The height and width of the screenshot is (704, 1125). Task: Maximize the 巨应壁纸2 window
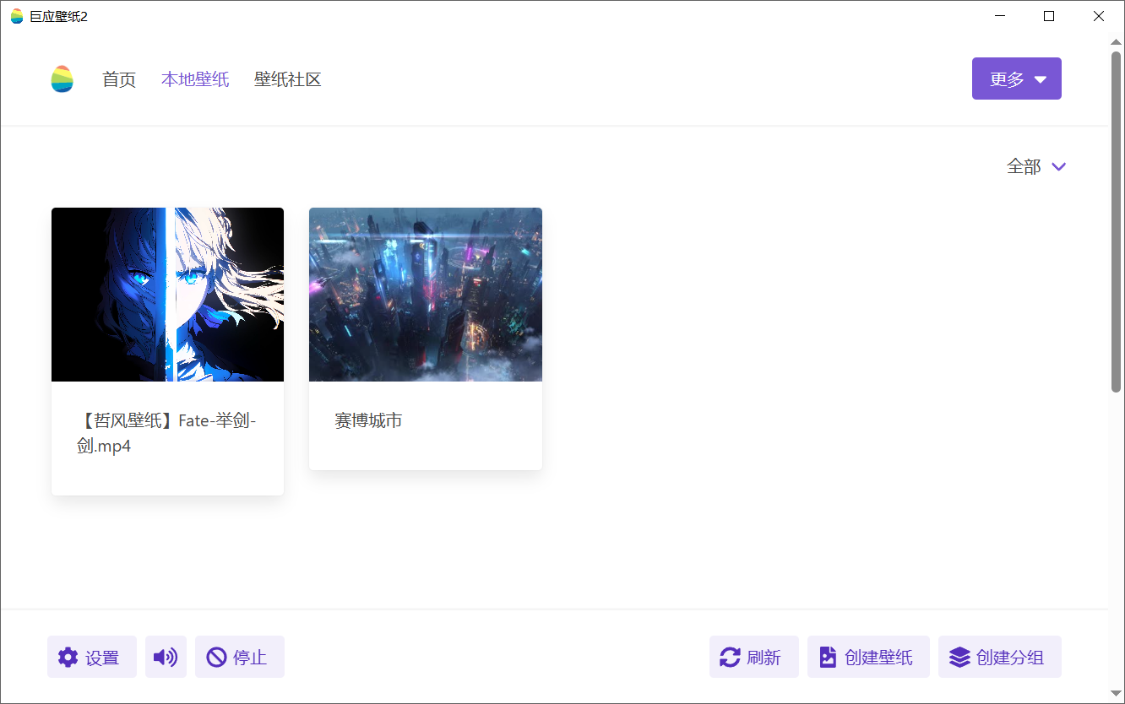click(1049, 16)
